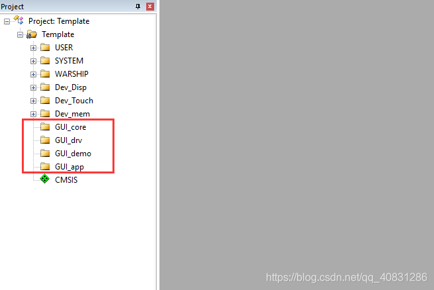Expand the WARSHIP group
This screenshot has width=434, height=290.
[33, 74]
